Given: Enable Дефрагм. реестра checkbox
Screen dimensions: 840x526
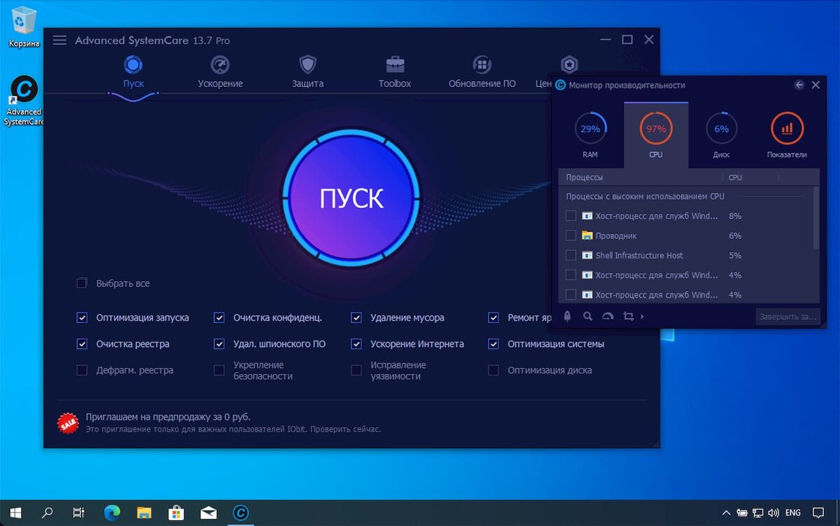Looking at the screenshot, I should click(82, 370).
